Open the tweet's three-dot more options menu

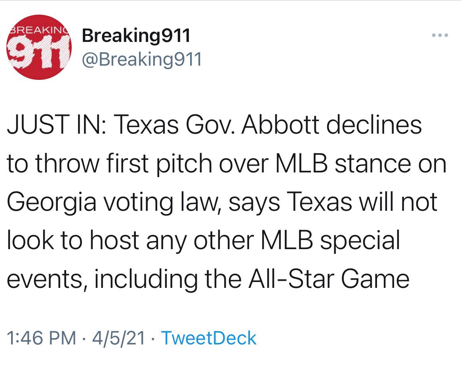[x=440, y=35]
